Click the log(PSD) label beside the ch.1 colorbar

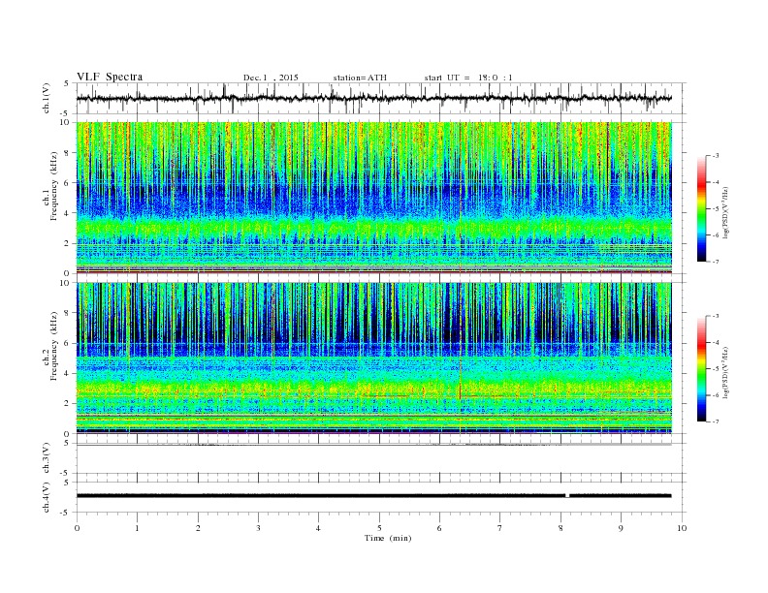(x=726, y=213)
